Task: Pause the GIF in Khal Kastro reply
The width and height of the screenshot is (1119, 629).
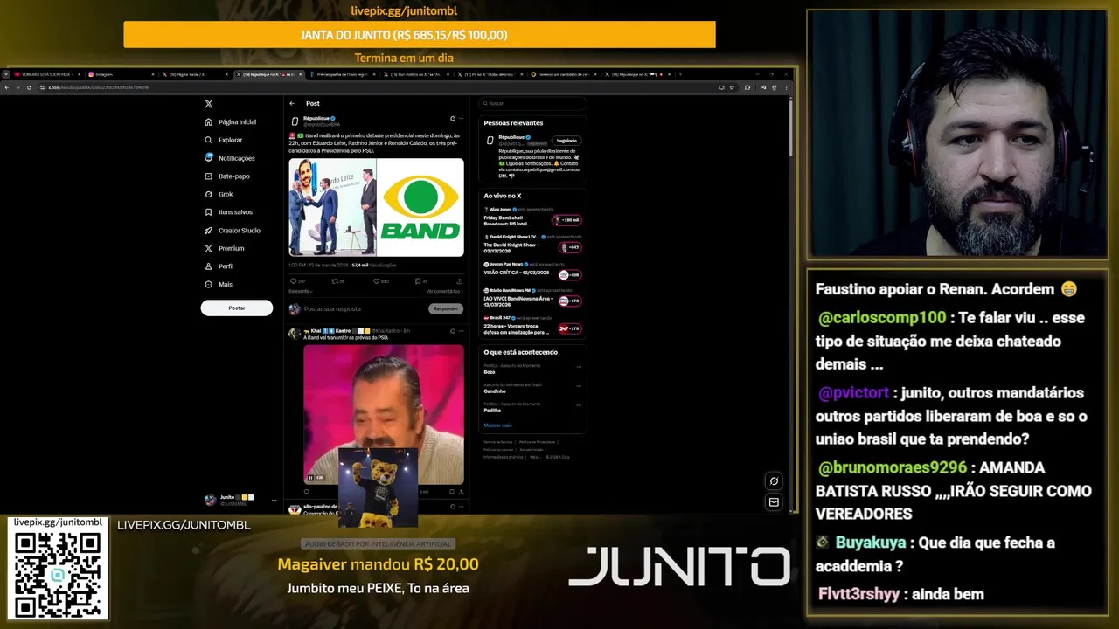Action: click(310, 478)
